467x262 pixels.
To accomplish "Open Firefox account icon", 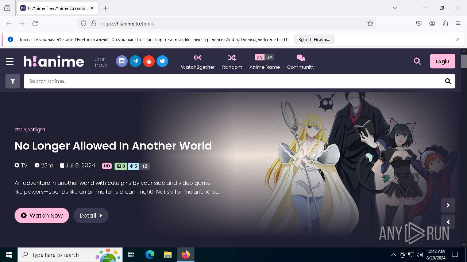I will 432,24.
